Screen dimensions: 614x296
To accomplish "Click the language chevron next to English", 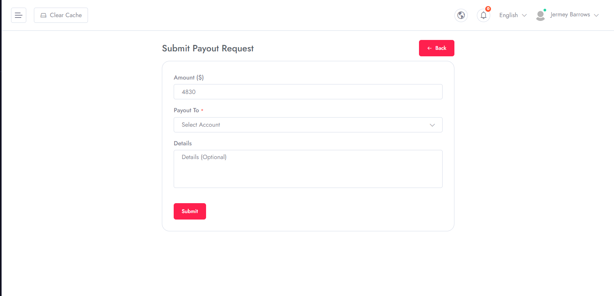I will pyautogui.click(x=524, y=15).
